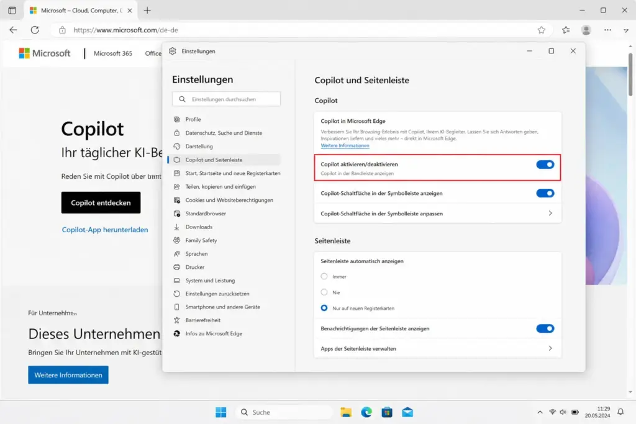Select the Immer radio button
Image resolution: width=636 pixels, height=424 pixels.
324,276
